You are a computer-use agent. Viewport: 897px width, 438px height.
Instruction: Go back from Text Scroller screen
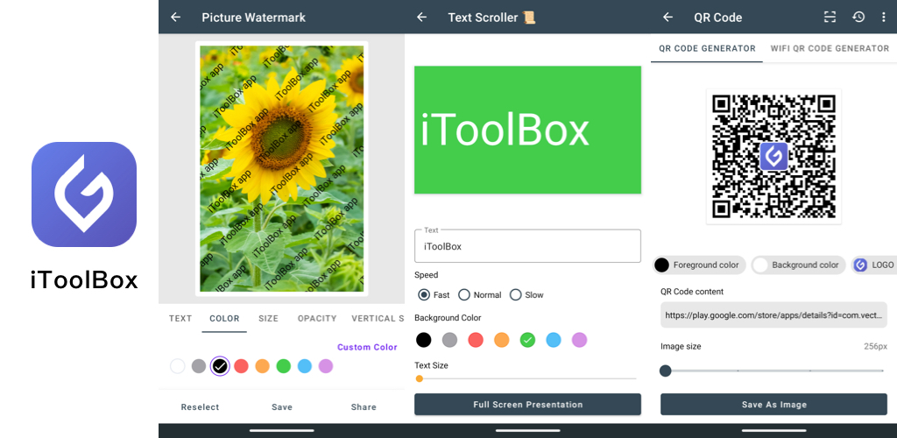(x=421, y=18)
